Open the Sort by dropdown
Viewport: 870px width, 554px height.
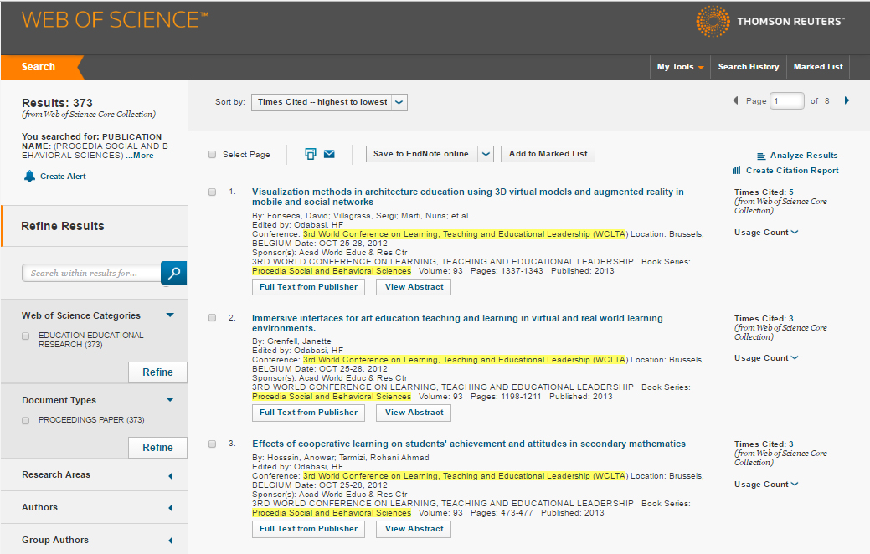(329, 102)
